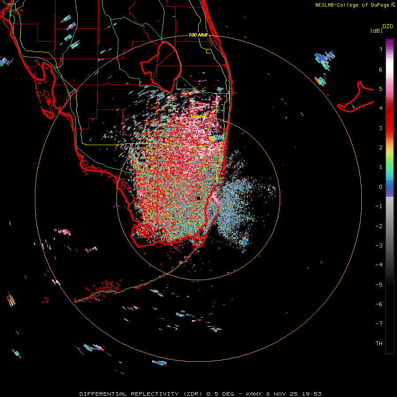Screen dimensions: 397x397
Task: Select the -3 value on the color scale
Action: click(379, 246)
